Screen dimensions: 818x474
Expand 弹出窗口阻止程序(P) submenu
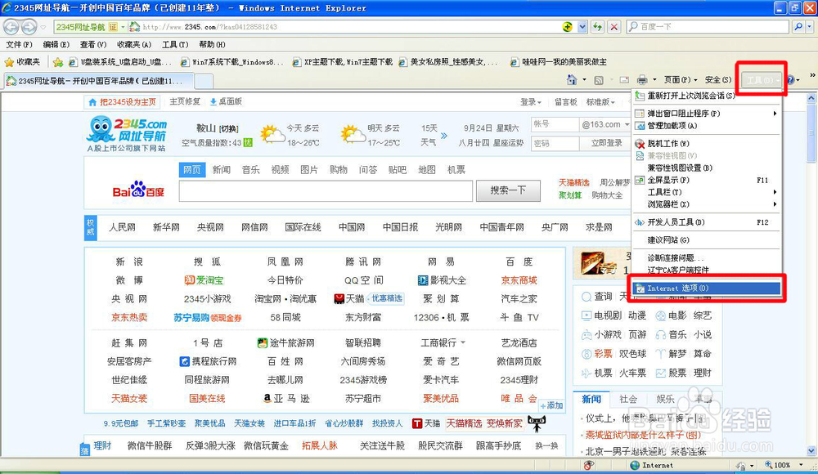[x=707, y=113]
